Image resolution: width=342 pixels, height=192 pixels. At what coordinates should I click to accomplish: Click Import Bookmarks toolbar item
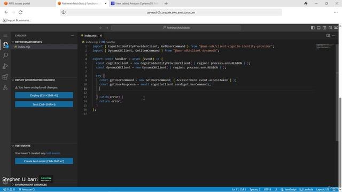click(x=17, y=20)
